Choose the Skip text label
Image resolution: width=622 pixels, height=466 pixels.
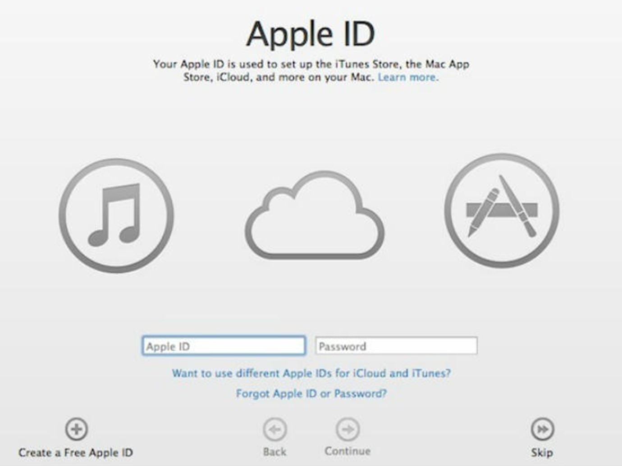click(542, 452)
